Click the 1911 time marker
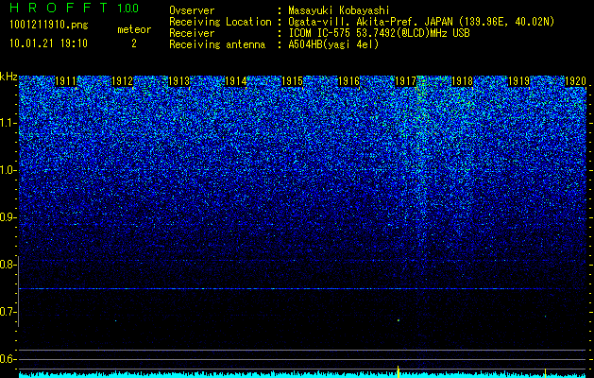This screenshot has width=594, height=378. [65, 81]
